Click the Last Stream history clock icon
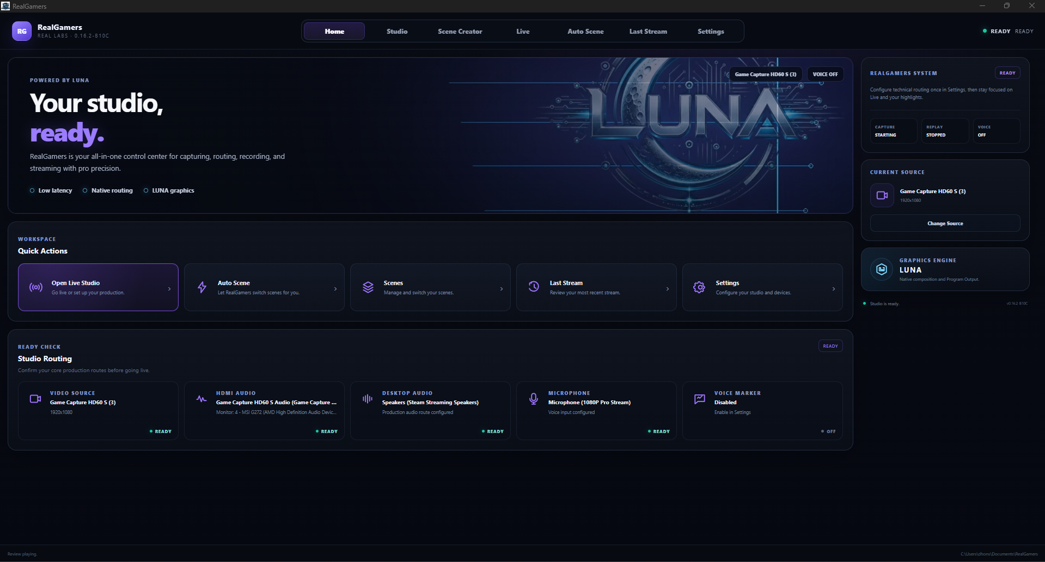The width and height of the screenshot is (1045, 562). tap(534, 286)
